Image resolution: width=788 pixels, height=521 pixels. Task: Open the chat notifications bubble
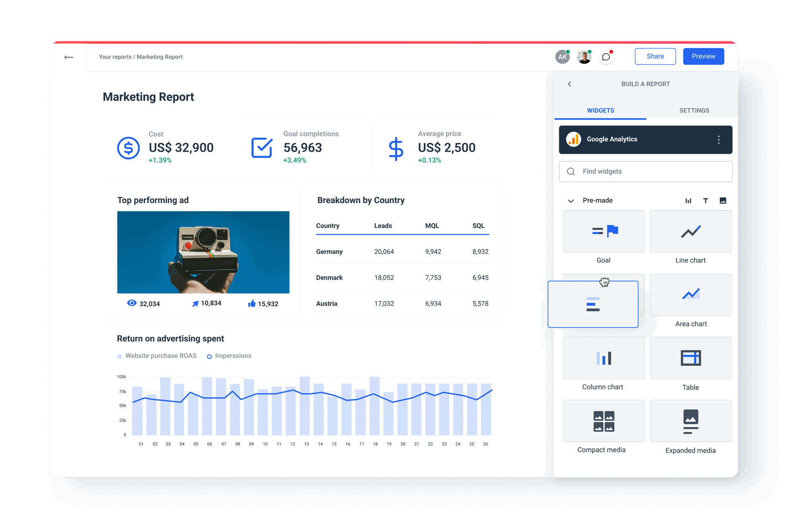pos(606,57)
